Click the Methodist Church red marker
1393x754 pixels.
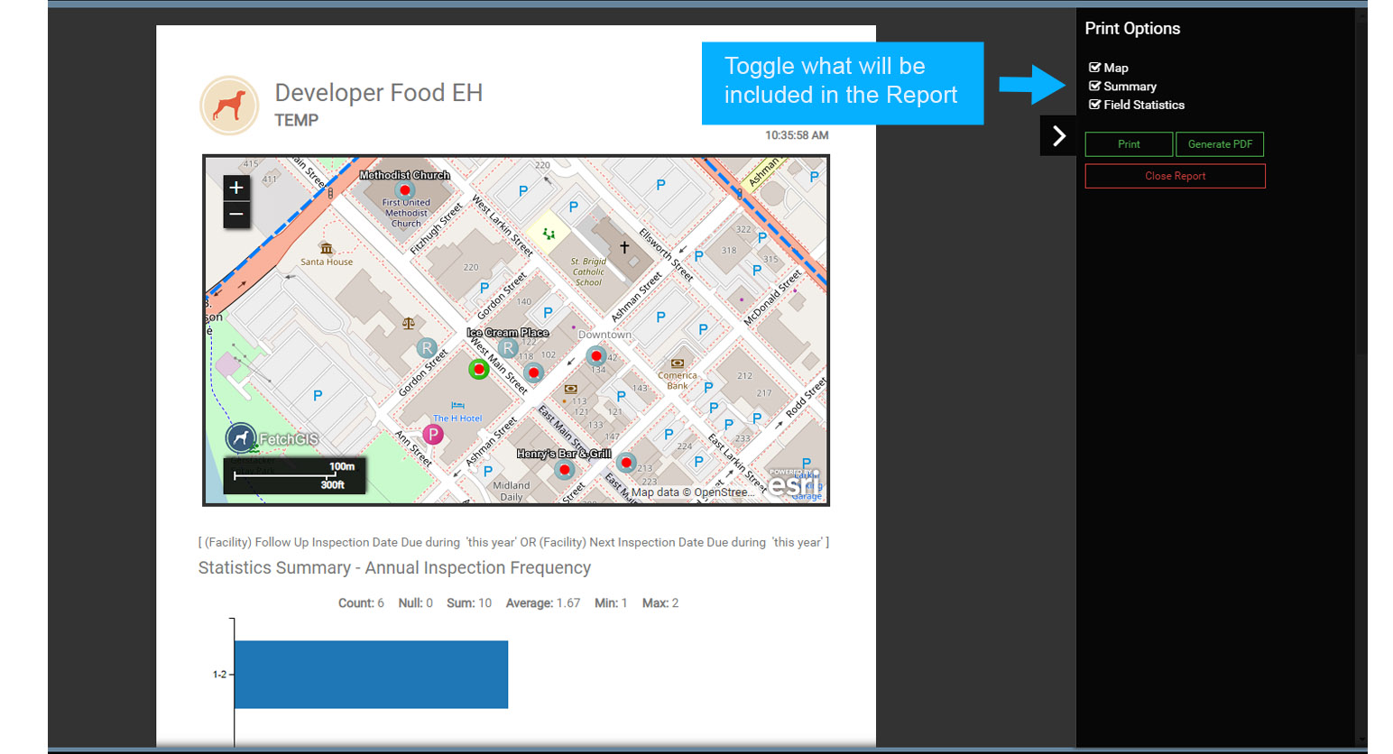pyautogui.click(x=405, y=190)
